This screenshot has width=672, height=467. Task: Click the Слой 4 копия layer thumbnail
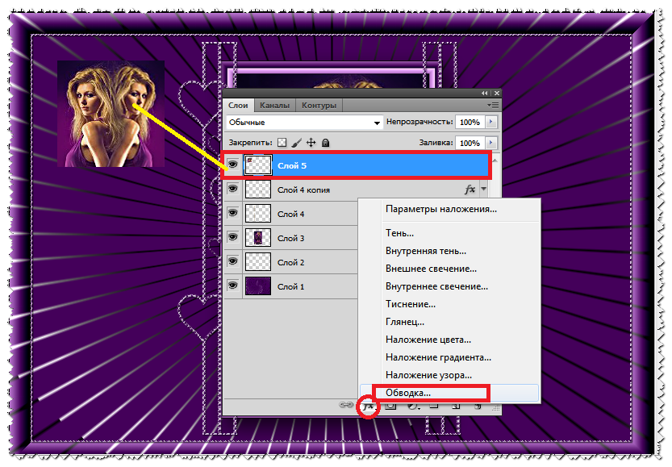[258, 189]
